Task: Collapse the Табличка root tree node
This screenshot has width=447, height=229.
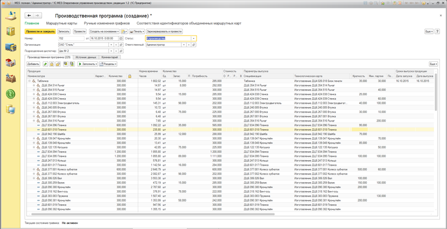Action: coord(30,81)
